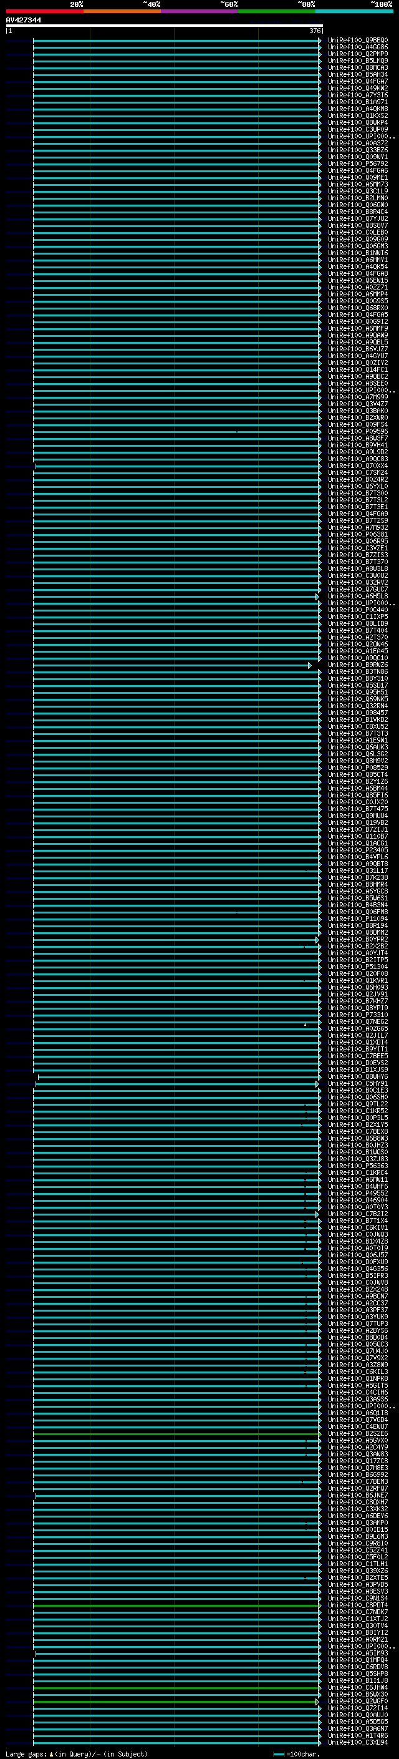Select the AV427344 query name label
The width and height of the screenshot is (399, 1759).
click(x=23, y=21)
